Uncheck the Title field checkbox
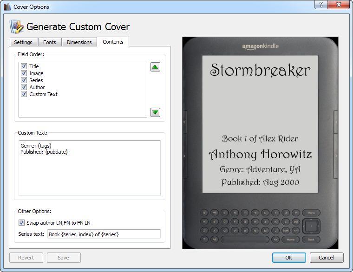This screenshot has width=353, height=272. pyautogui.click(x=24, y=66)
